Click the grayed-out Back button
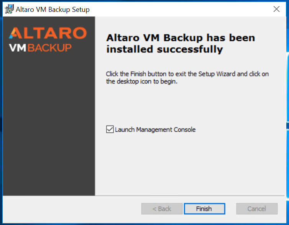This screenshot has width=289, height=225. [x=162, y=209]
